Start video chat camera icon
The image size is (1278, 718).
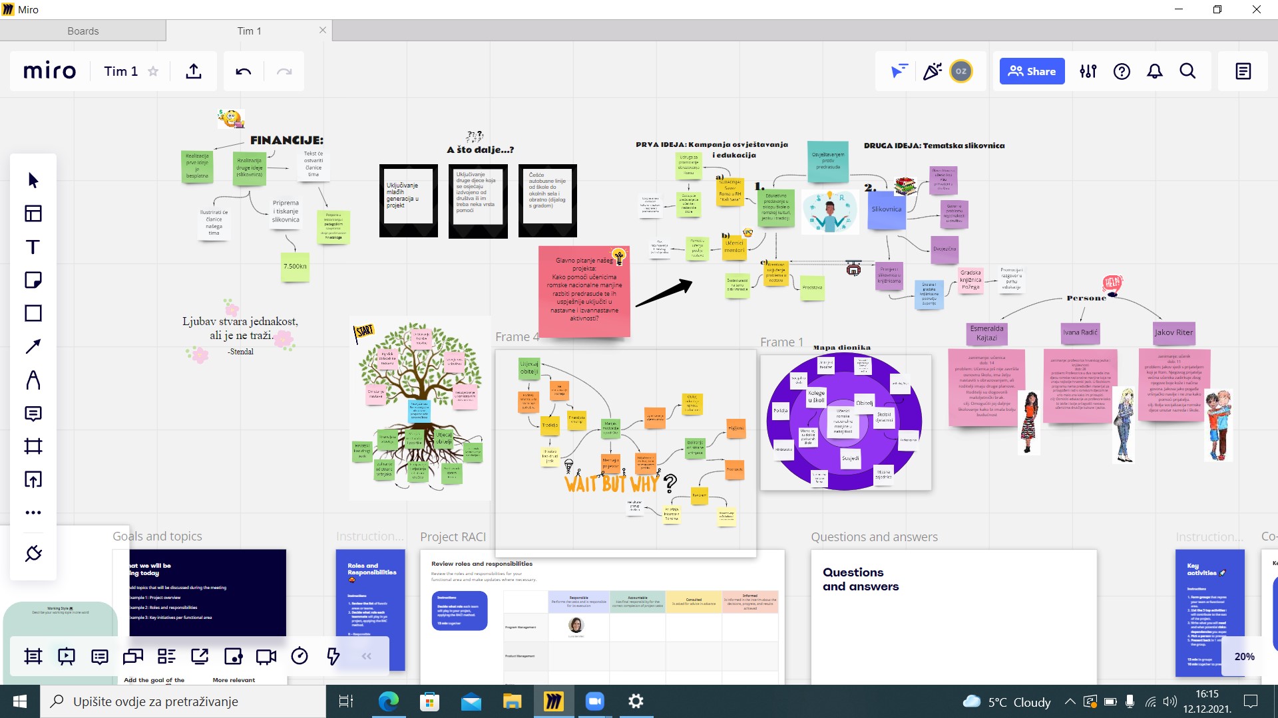pyautogui.click(x=266, y=657)
